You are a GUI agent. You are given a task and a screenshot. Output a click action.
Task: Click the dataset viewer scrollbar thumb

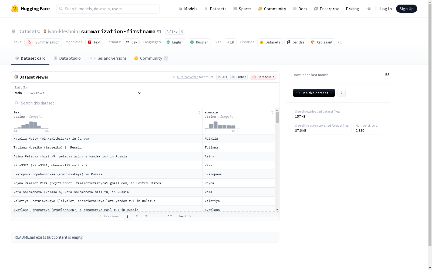pyautogui.click(x=277, y=117)
